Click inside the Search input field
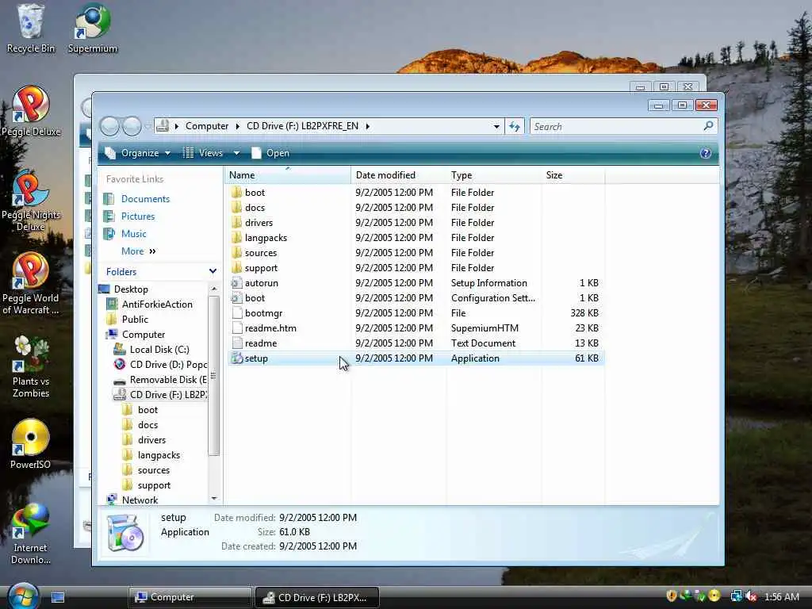This screenshot has width=812, height=609. click(x=616, y=126)
